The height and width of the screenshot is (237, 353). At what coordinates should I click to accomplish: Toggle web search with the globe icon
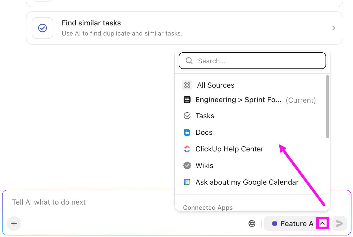(x=252, y=223)
